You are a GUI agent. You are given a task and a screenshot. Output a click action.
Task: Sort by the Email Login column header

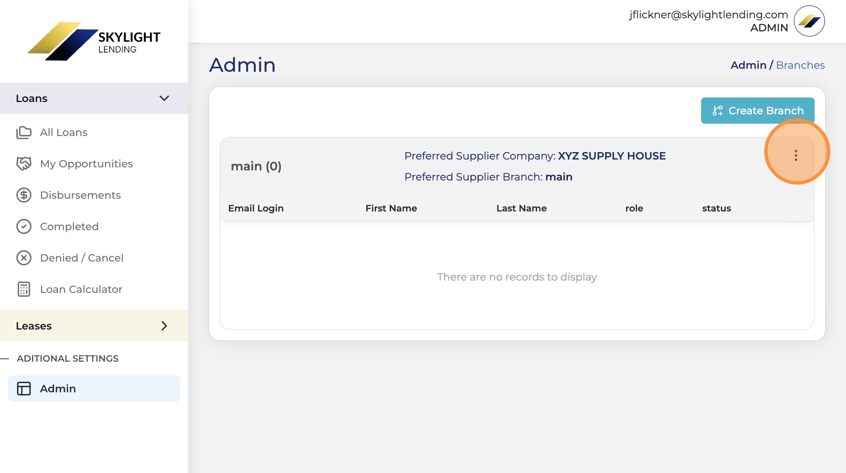256,208
